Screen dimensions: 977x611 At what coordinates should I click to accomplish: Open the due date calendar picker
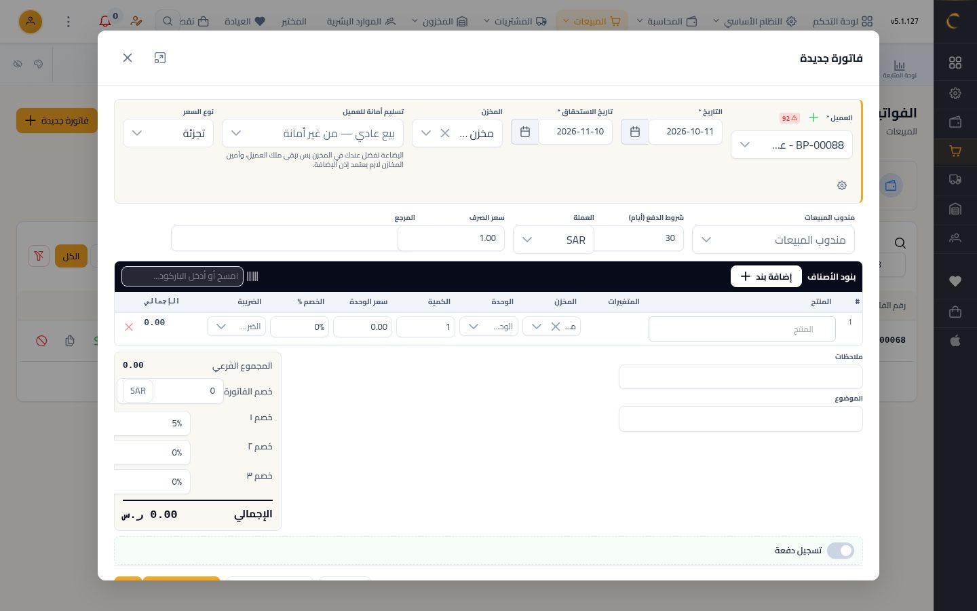coord(524,132)
